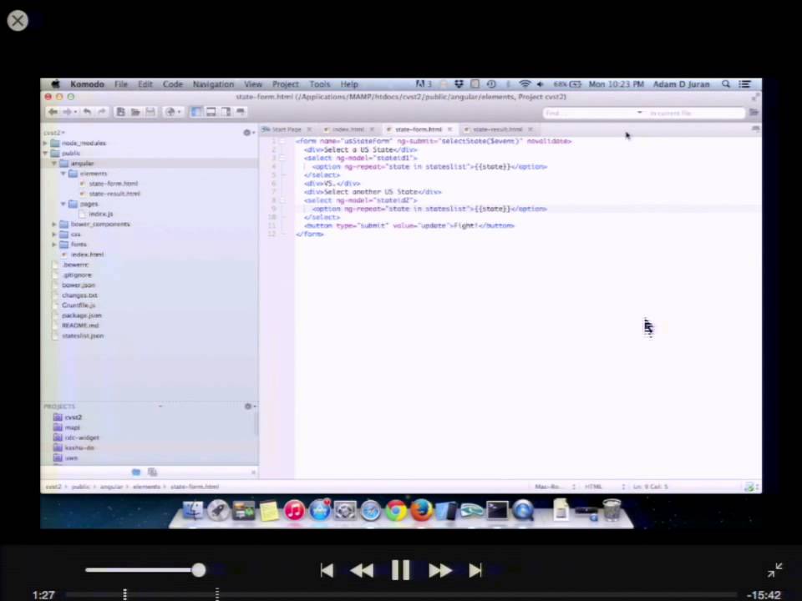802x601 pixels.
Task: Open the Code menu
Action: [x=172, y=84]
